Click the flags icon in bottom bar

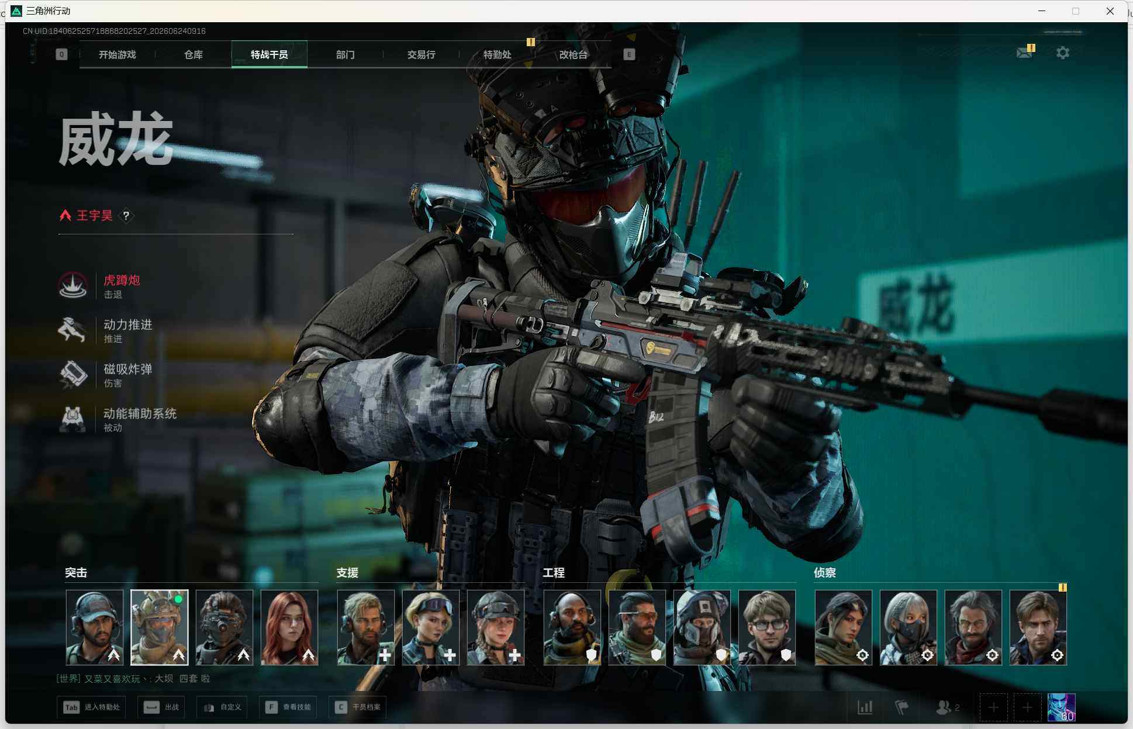tap(902, 707)
